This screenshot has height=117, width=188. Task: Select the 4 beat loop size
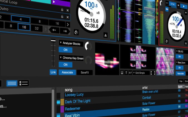click(21, 19)
